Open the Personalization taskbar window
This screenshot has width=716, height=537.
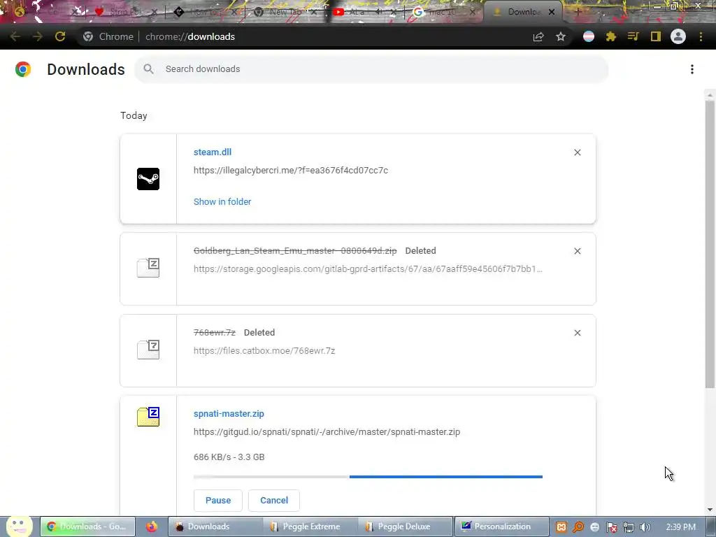[x=502, y=527]
